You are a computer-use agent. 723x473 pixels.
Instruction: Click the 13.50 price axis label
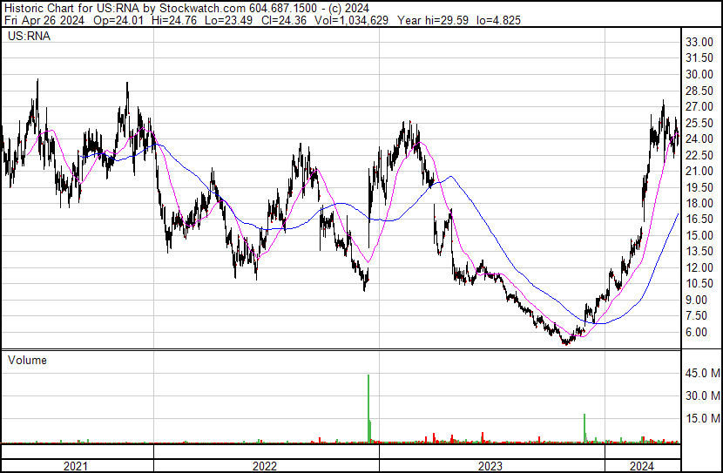click(699, 251)
